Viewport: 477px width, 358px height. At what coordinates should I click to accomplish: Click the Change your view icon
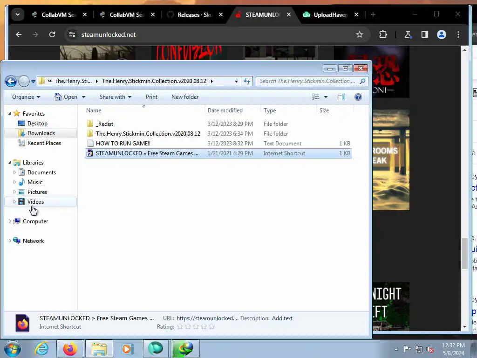pyautogui.click(x=316, y=97)
